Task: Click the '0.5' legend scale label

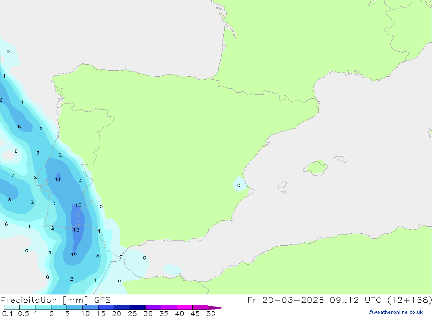Action: click(23, 313)
